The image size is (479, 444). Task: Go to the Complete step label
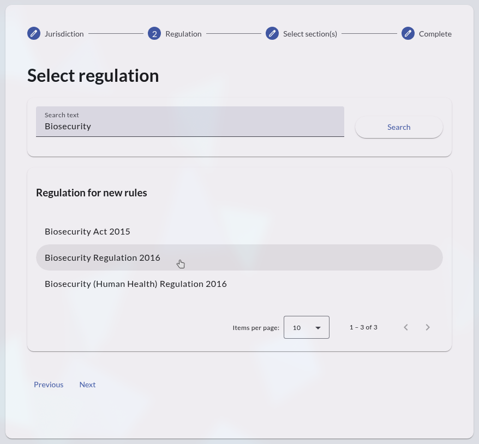435,34
